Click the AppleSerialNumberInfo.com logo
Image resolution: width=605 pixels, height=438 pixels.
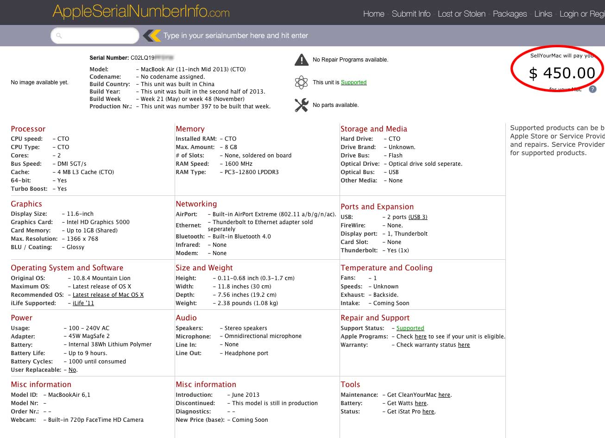pyautogui.click(x=141, y=12)
